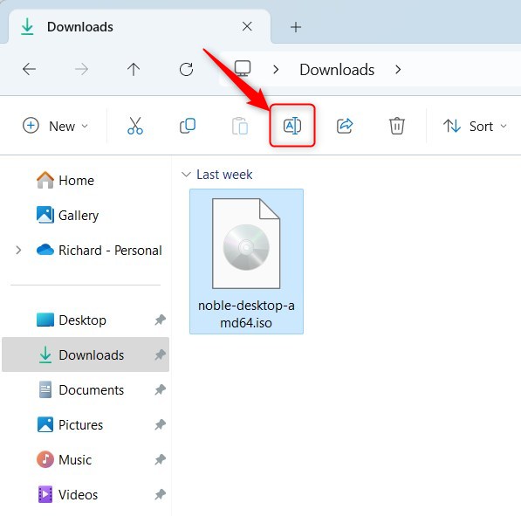Click the pin icon beside Videos

tap(161, 495)
